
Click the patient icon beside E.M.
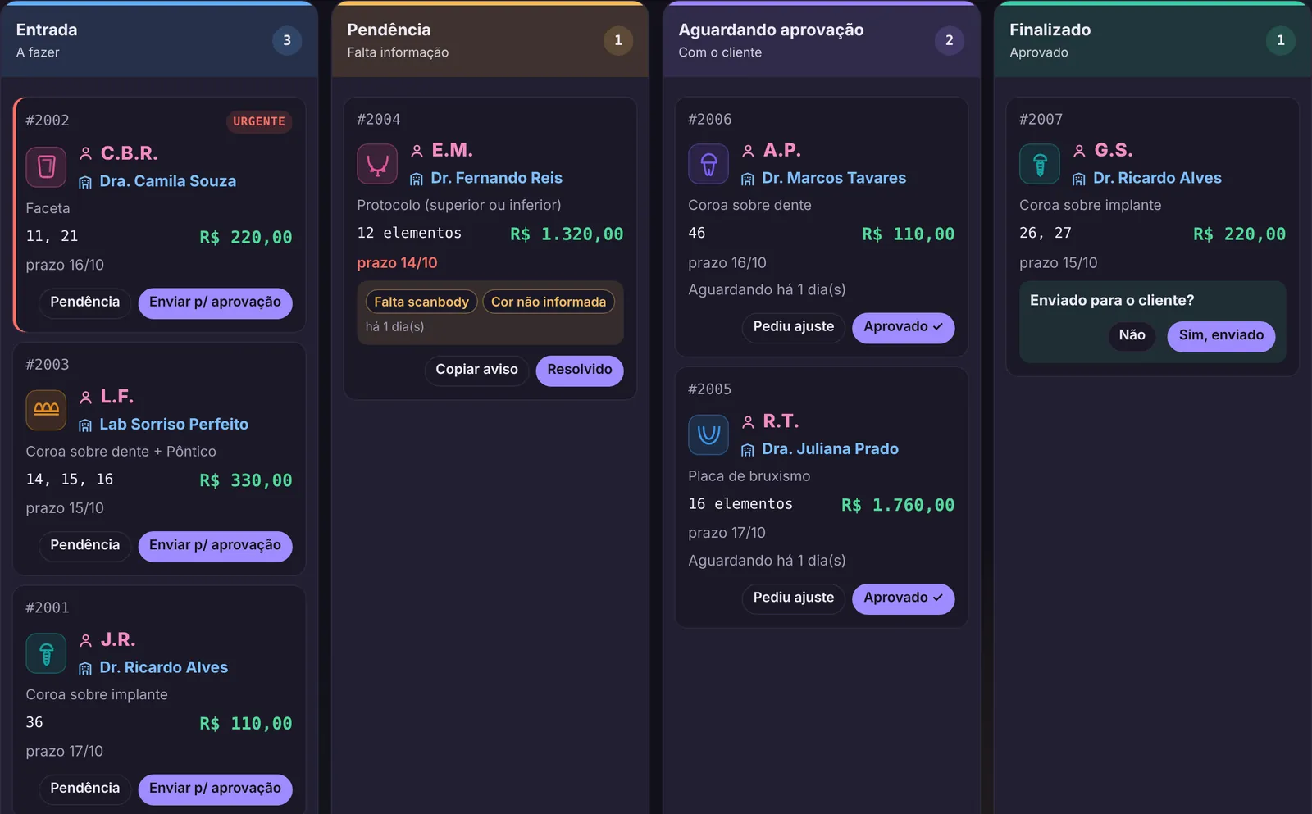(417, 151)
